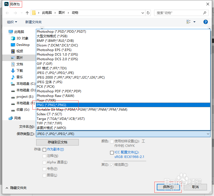This screenshot has height=196, width=214.
Task: Toggle 注释 checkbox
Action: [44, 156]
